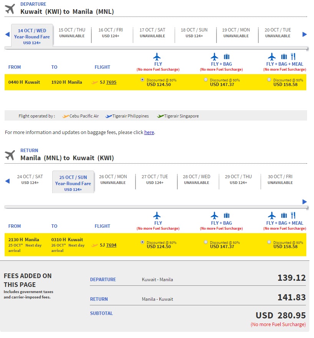This screenshot has width=314, height=338.
Task: Click the airplane icon beside Kuwait to Manila heading
Action: pos(10,9)
